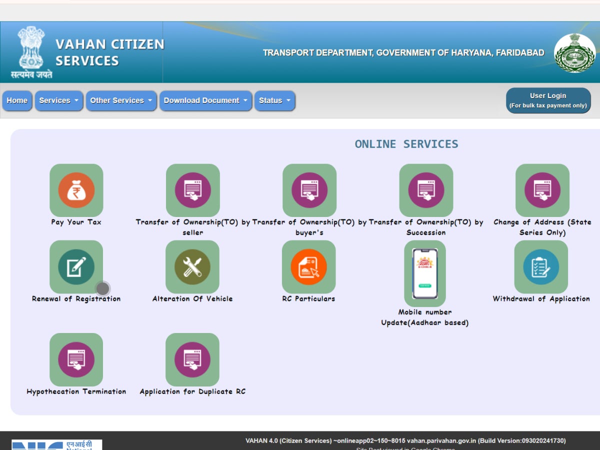The height and width of the screenshot is (450, 600).
Task: Select Transfer of Ownership(TO) by Succession
Action: (426, 190)
